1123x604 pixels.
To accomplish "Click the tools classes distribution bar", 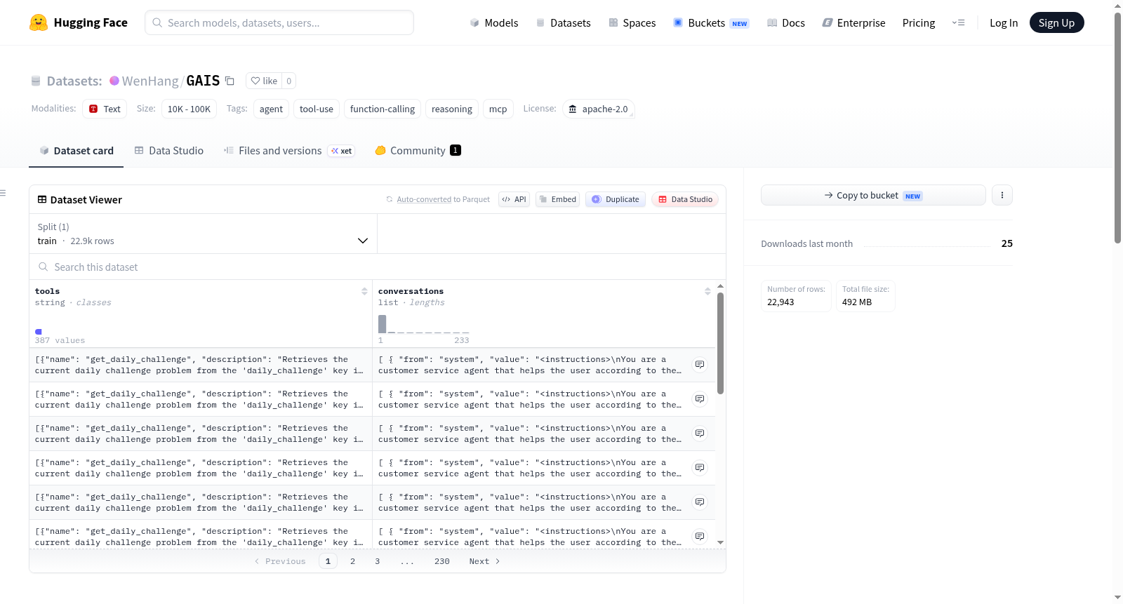I will click(x=39, y=331).
